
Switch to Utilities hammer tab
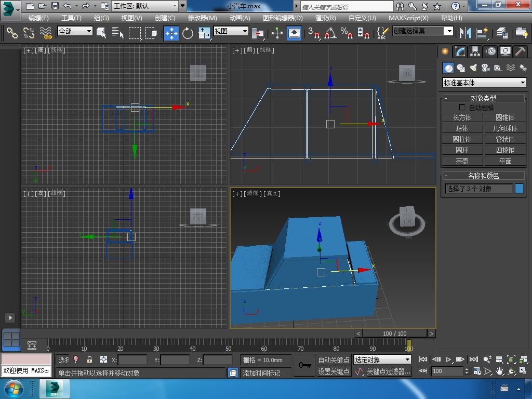point(521,51)
